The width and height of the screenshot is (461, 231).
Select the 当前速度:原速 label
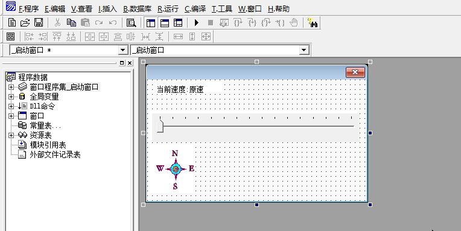(x=180, y=90)
